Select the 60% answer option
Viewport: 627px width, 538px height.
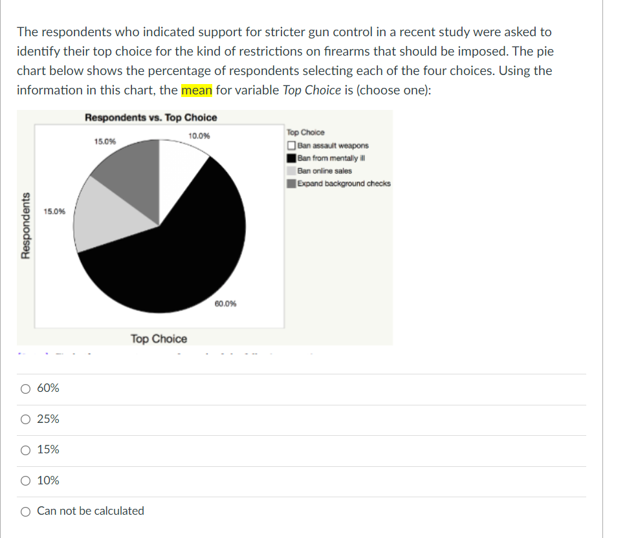25,388
